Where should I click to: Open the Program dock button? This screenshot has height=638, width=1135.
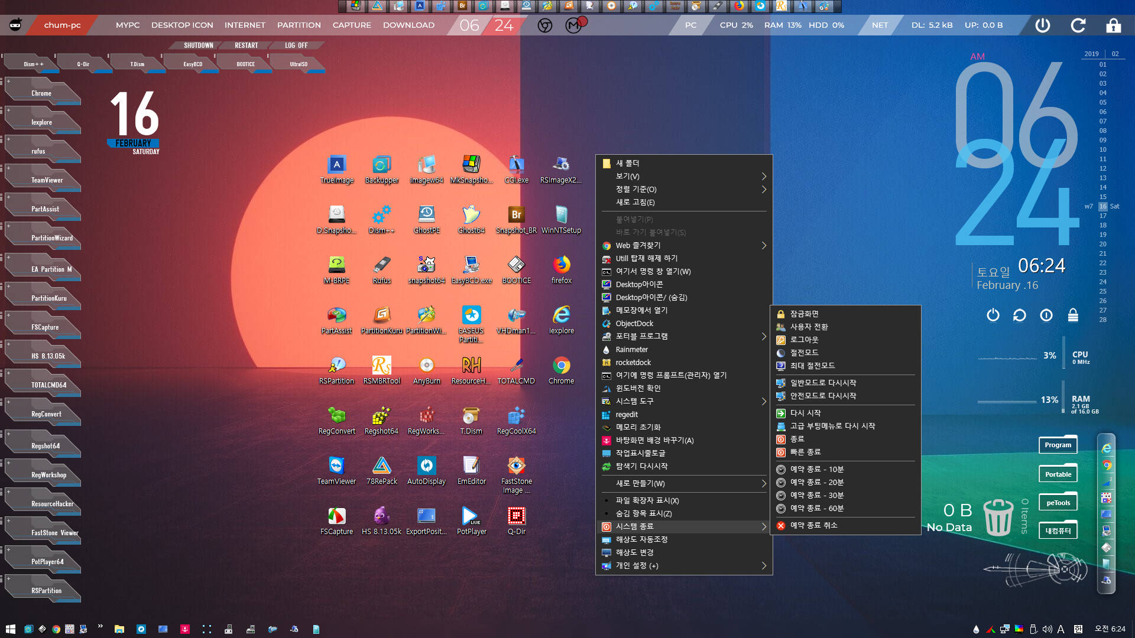[x=1058, y=445]
